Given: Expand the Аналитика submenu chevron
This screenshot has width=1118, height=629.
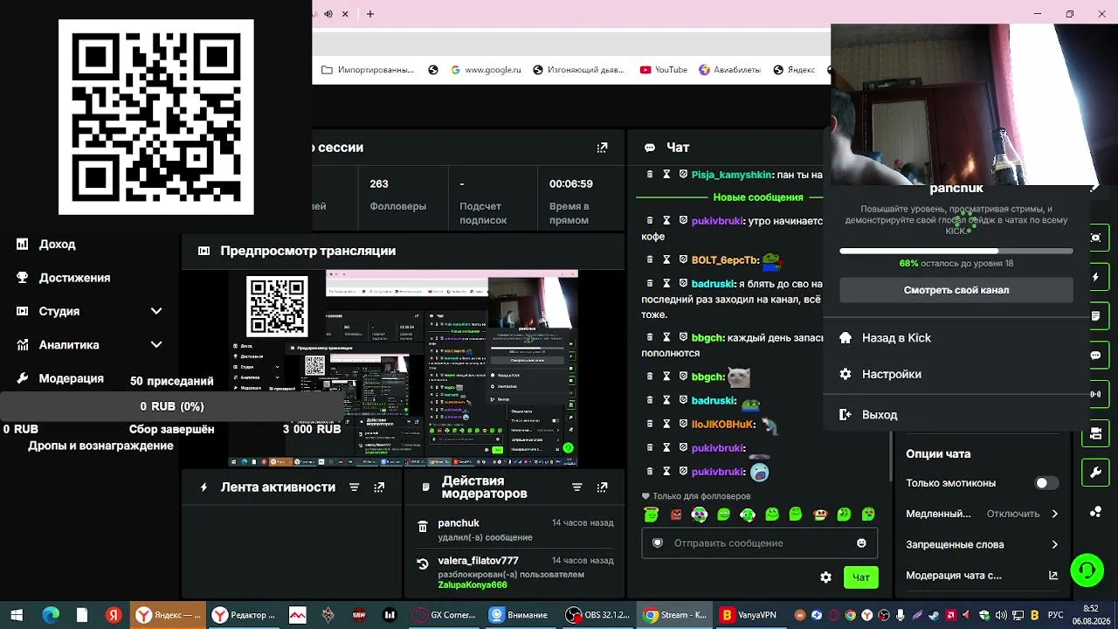Looking at the screenshot, I should 156,344.
